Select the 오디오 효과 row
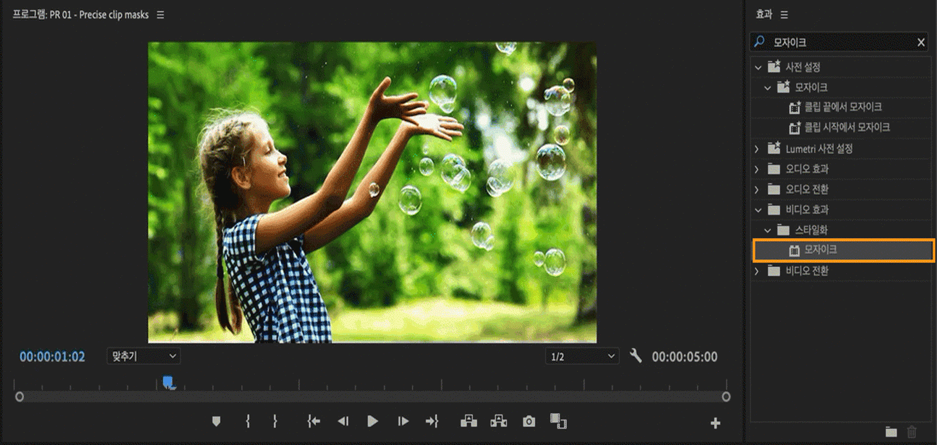Screen dimensions: 937x445 click(x=842, y=169)
